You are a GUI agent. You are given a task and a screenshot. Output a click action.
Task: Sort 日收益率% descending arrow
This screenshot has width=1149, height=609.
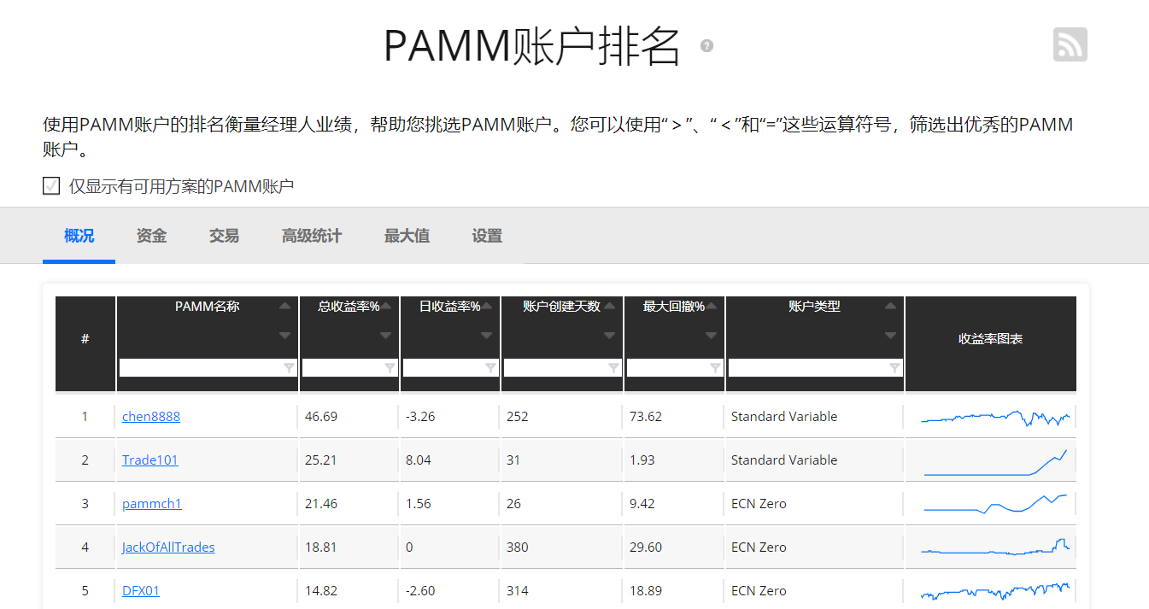point(486,336)
